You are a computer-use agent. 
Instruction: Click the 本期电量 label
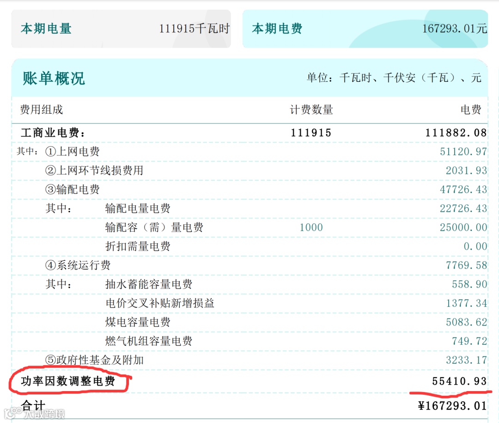click(46, 29)
